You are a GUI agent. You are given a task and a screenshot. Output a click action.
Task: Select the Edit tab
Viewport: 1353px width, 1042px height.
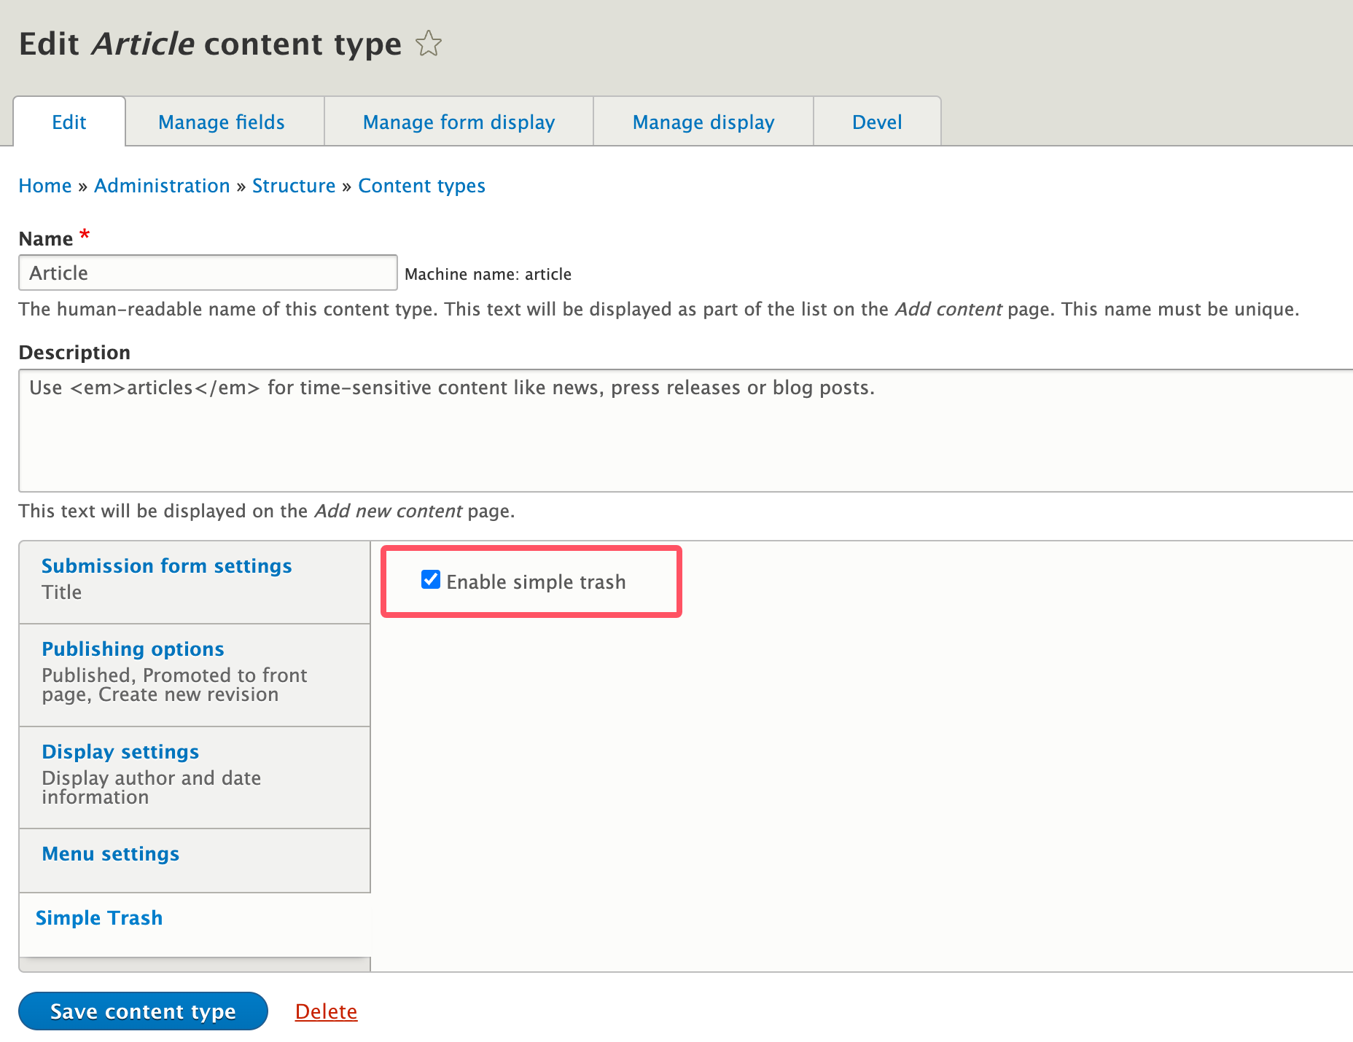coord(69,122)
